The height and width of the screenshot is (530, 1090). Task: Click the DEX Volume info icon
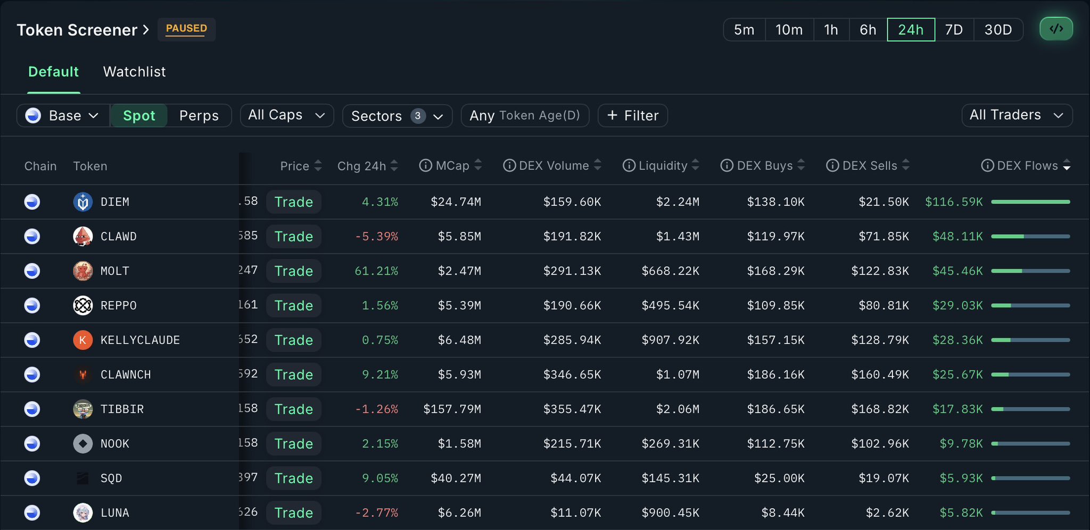[509, 166]
